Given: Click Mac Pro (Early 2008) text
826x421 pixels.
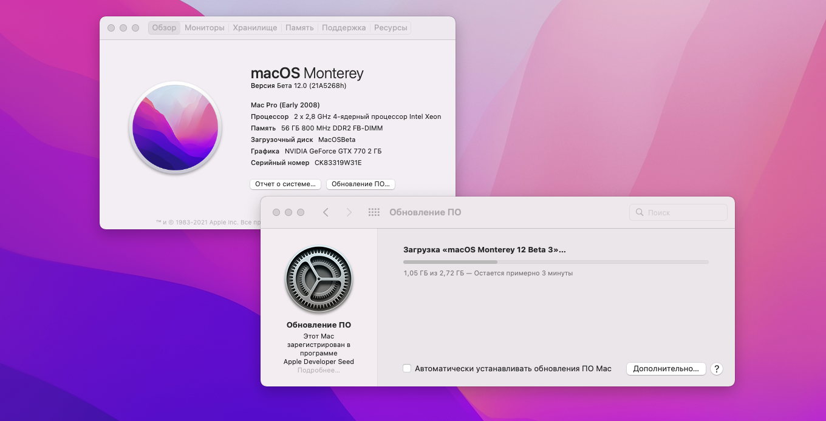Looking at the screenshot, I should pos(285,105).
